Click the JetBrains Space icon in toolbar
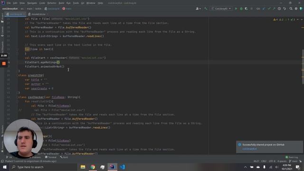This screenshot has width=304, height=171. click(x=301, y=9)
